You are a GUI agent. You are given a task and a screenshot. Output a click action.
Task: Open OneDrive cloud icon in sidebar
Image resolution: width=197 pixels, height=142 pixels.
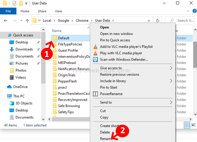click(9, 87)
